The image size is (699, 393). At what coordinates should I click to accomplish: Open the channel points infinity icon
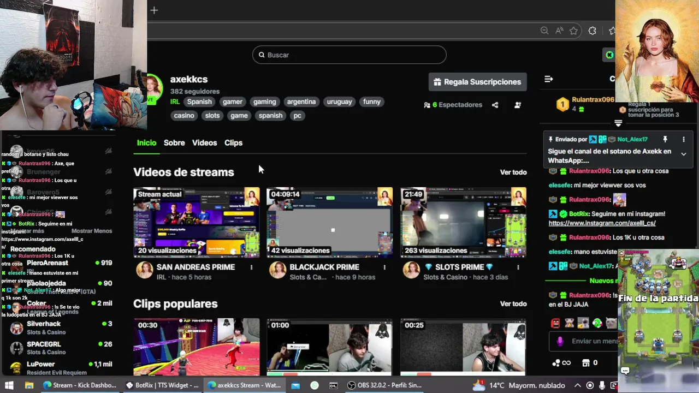click(561, 362)
